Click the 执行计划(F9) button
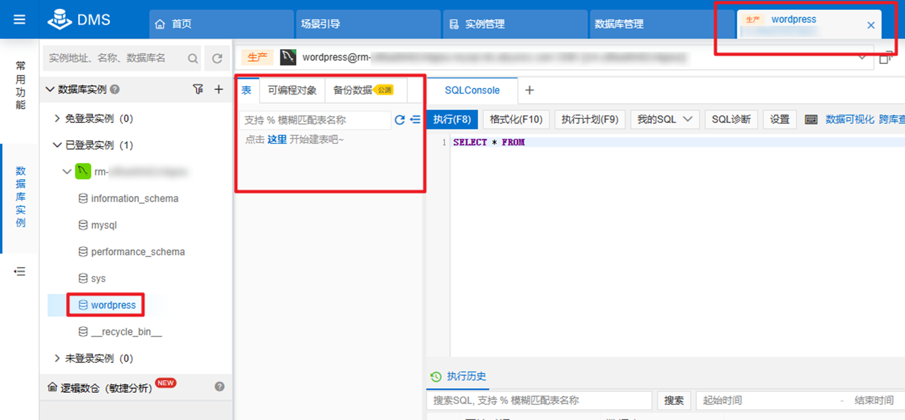This screenshot has height=420, width=905. pos(590,120)
